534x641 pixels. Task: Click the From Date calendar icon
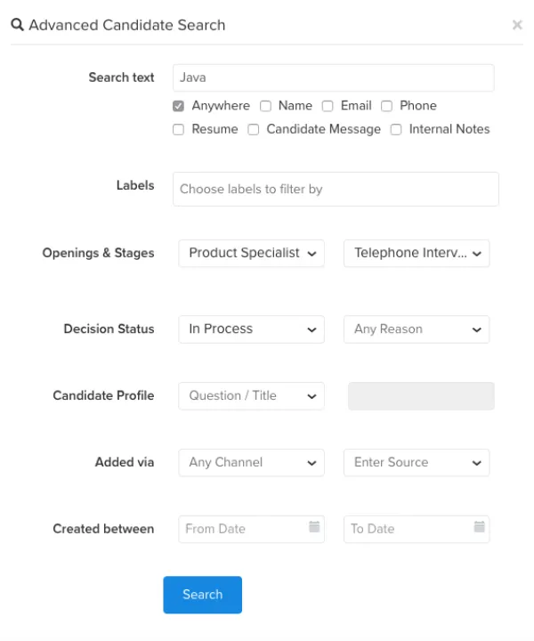(313, 527)
